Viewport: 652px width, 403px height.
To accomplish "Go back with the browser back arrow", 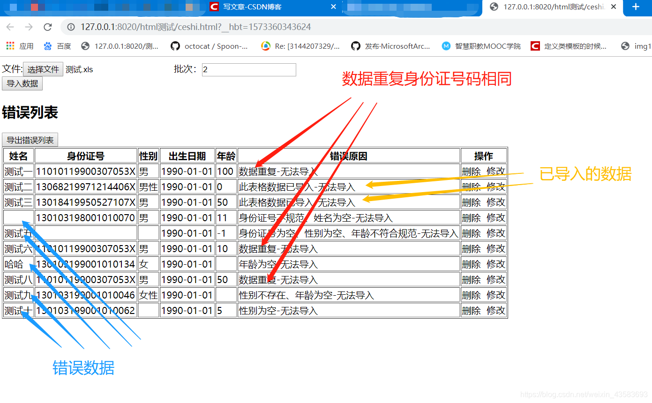I will [x=10, y=27].
